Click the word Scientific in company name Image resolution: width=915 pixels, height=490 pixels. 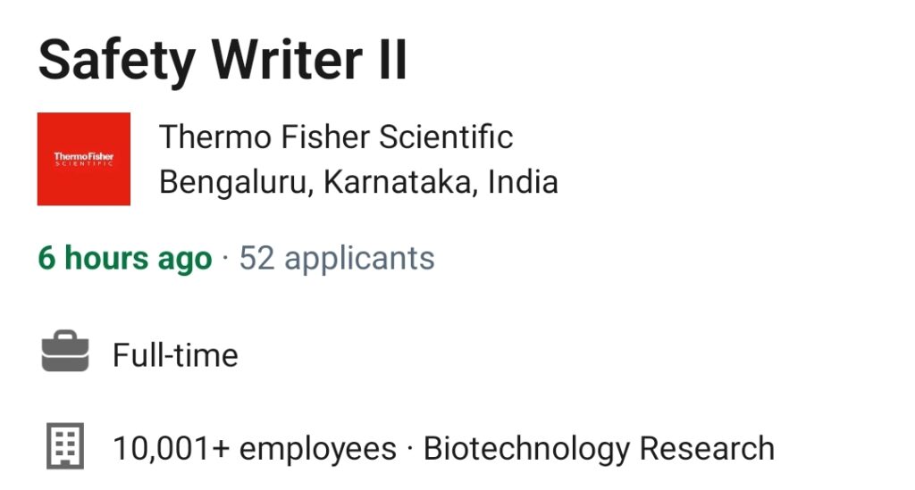(x=447, y=137)
